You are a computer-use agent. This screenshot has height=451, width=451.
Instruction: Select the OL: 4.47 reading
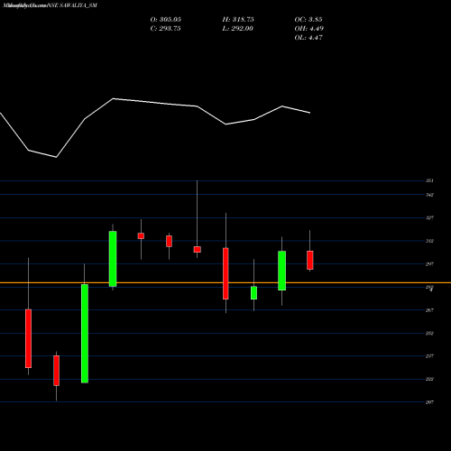point(308,38)
